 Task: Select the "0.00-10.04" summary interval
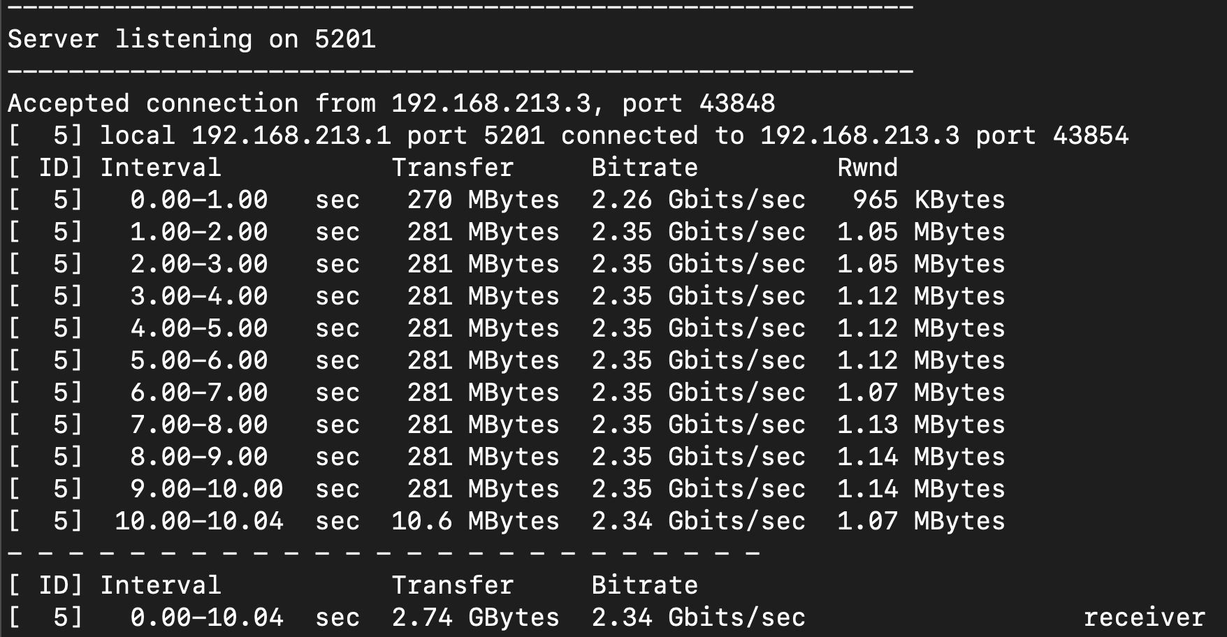(x=206, y=617)
